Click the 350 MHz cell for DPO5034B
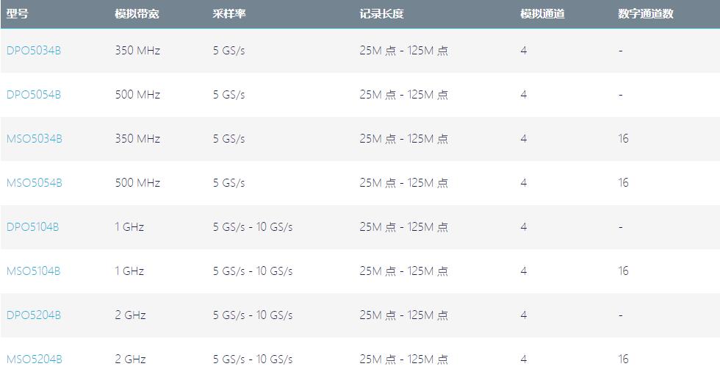This screenshot has height=383, width=720. pyautogui.click(x=137, y=51)
